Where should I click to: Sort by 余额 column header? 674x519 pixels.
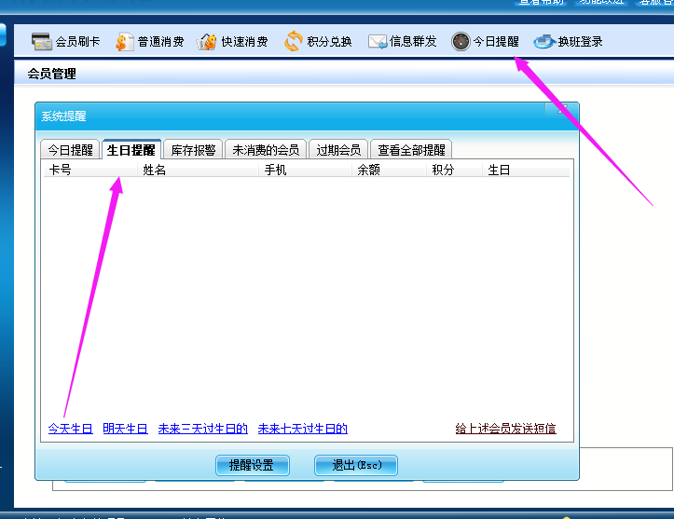pos(390,170)
